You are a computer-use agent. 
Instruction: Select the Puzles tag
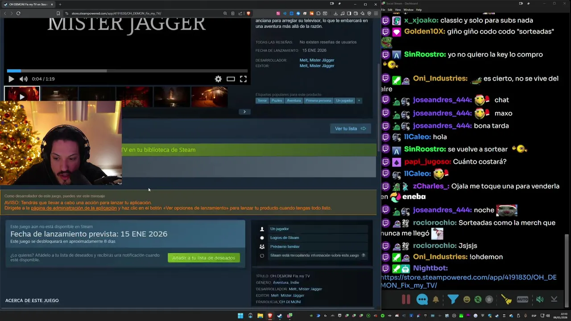pyautogui.click(x=277, y=100)
